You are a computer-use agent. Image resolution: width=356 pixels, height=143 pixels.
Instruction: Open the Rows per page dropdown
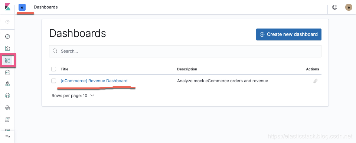(73, 96)
